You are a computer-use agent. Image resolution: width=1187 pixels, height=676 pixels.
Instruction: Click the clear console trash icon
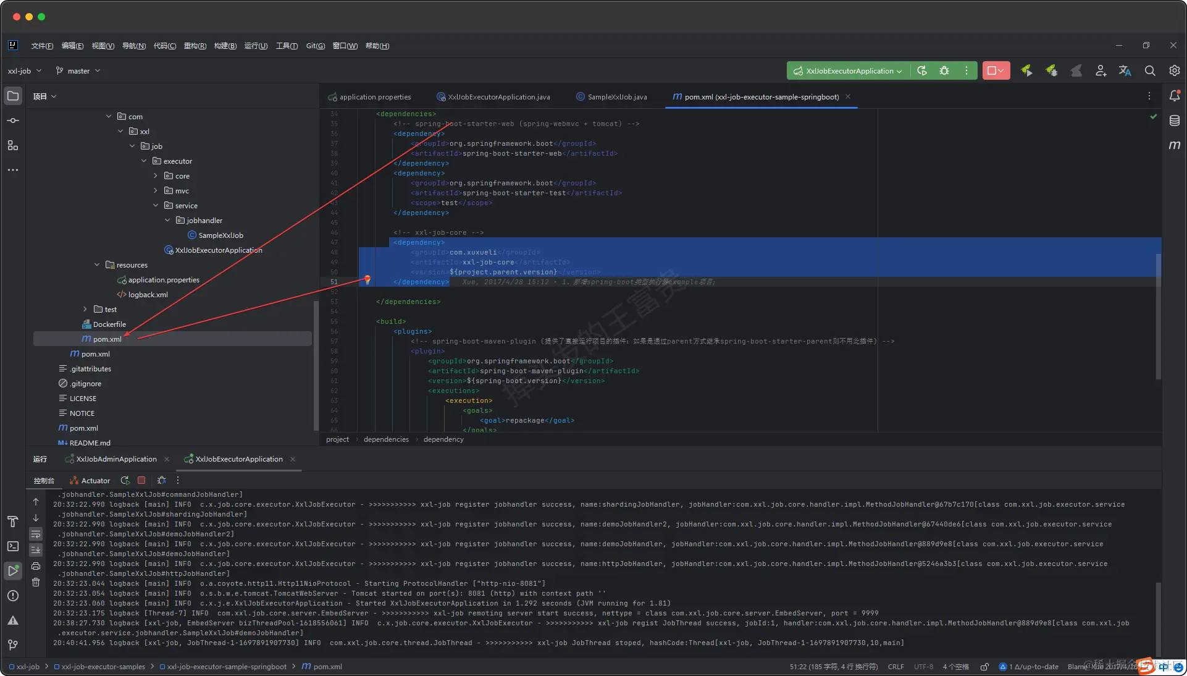[36, 582]
